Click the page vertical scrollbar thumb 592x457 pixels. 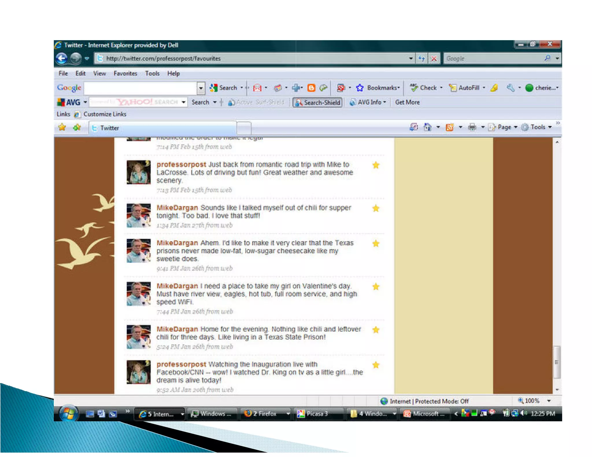click(557, 362)
